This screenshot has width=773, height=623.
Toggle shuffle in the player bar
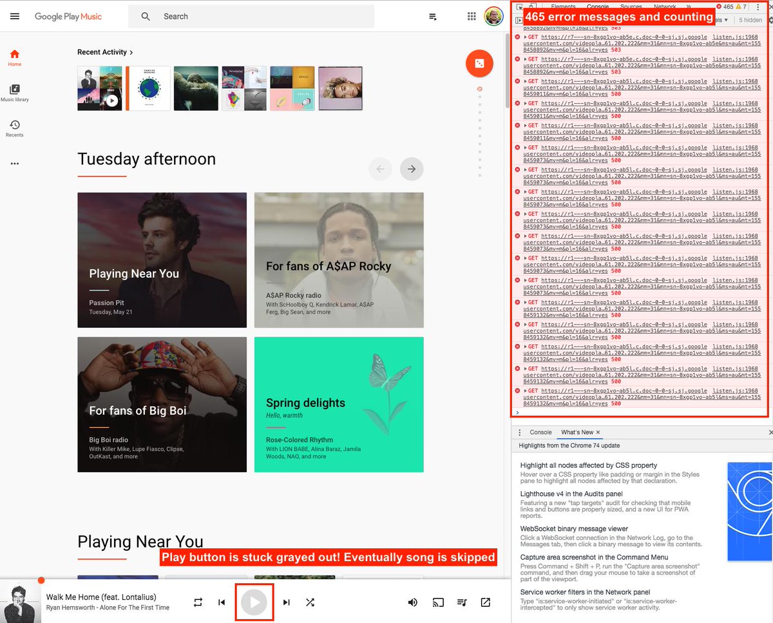(310, 602)
